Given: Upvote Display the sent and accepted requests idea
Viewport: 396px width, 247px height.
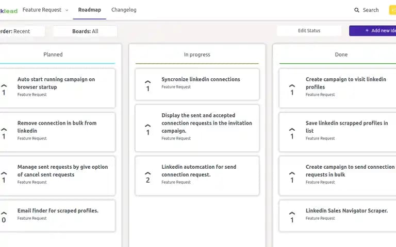Looking at the screenshot, I should point(148,126).
